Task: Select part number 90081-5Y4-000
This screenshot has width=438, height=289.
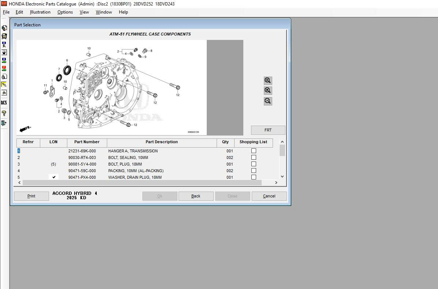Action: click(82, 164)
